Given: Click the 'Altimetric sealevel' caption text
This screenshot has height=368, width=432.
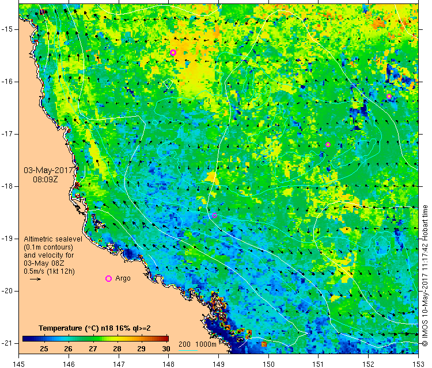Looking at the screenshot, I should 53,239.
